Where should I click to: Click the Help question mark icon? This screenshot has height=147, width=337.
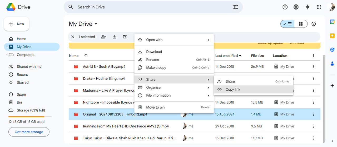point(285,7)
